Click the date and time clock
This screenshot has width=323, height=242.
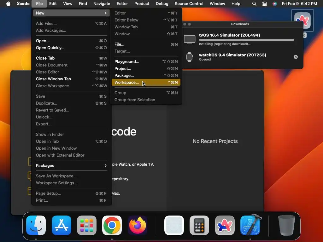[299, 4]
